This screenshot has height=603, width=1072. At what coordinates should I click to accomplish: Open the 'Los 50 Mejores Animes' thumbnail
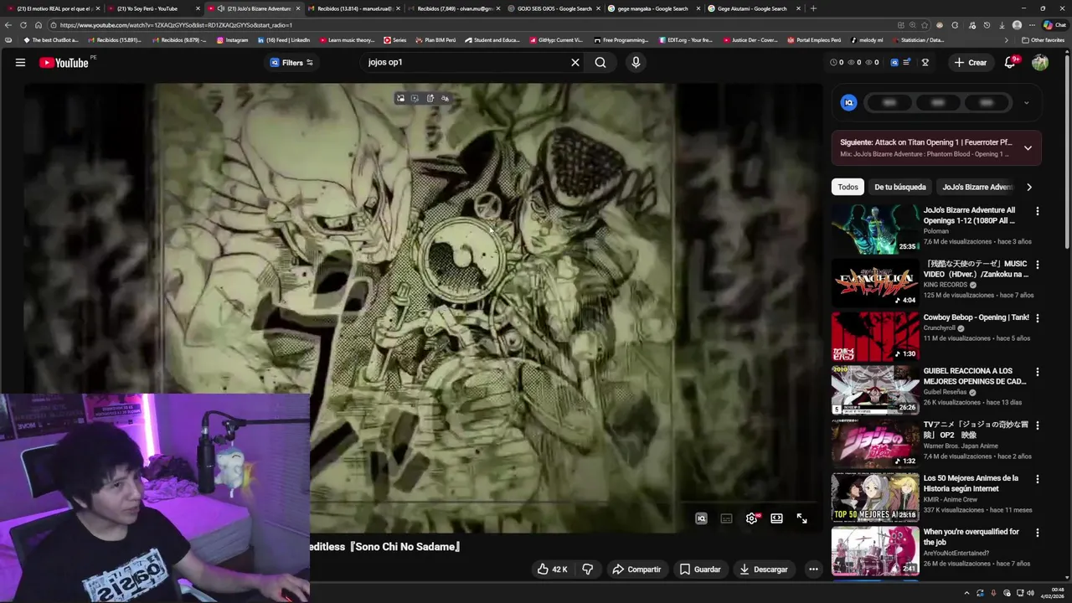click(x=874, y=497)
